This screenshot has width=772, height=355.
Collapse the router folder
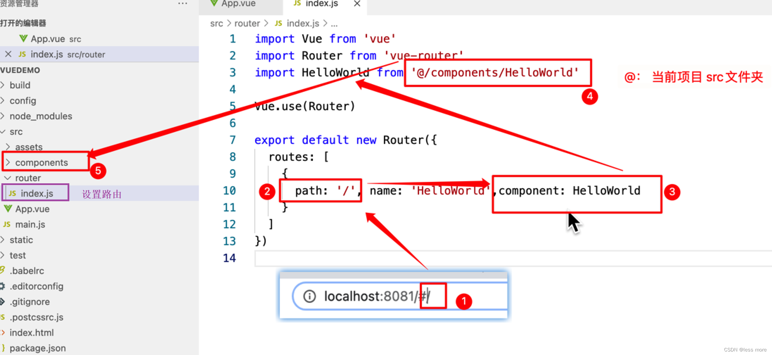[x=28, y=178]
